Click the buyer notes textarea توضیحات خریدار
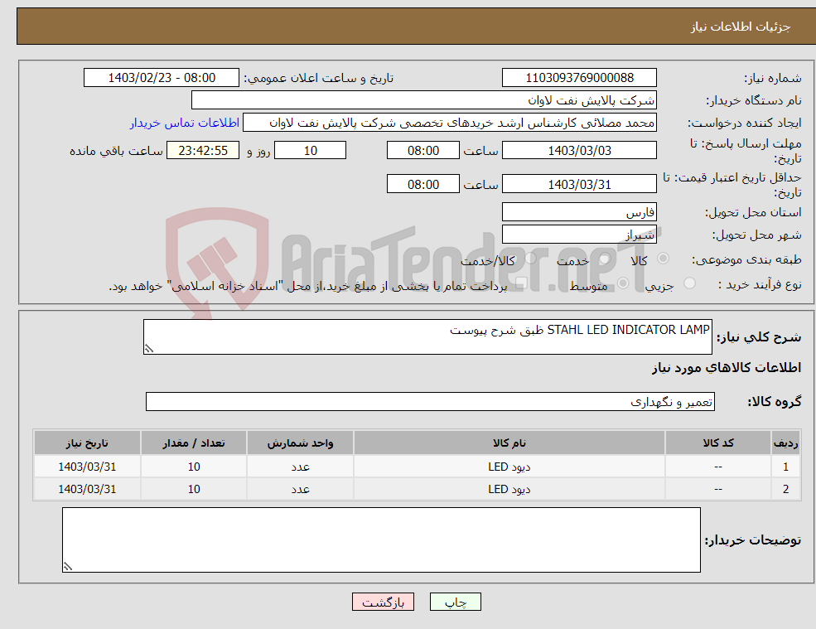The height and width of the screenshot is (629, 816). pos(381,540)
